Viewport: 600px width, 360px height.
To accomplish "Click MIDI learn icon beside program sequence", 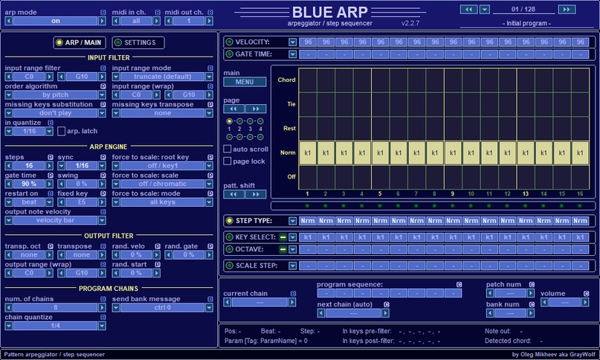I will (x=459, y=285).
